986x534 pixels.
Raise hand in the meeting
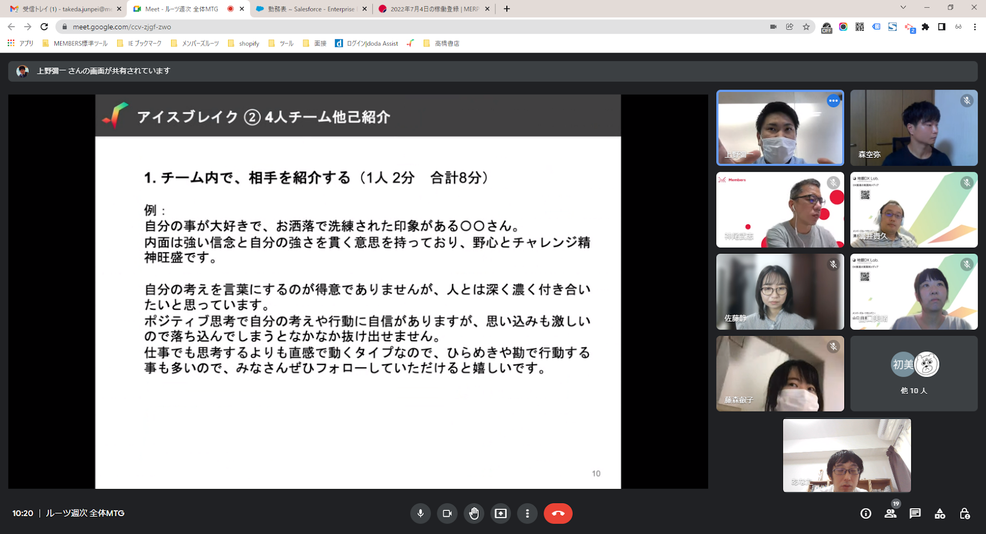tap(474, 513)
